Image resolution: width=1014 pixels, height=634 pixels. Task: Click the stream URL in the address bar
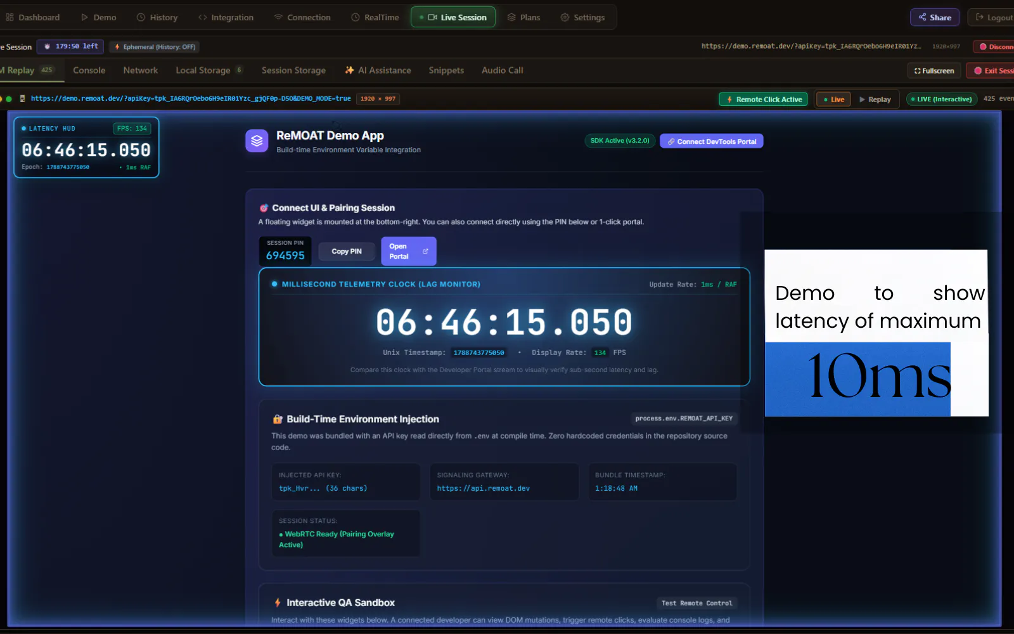coord(191,98)
